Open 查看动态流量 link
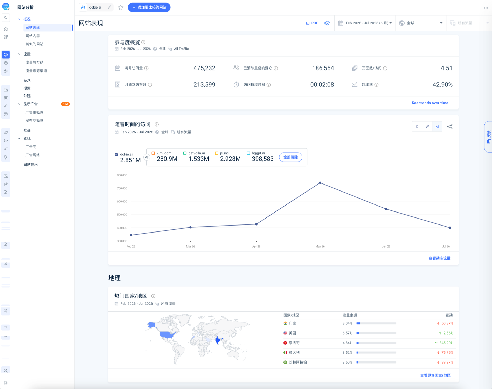 (440, 258)
